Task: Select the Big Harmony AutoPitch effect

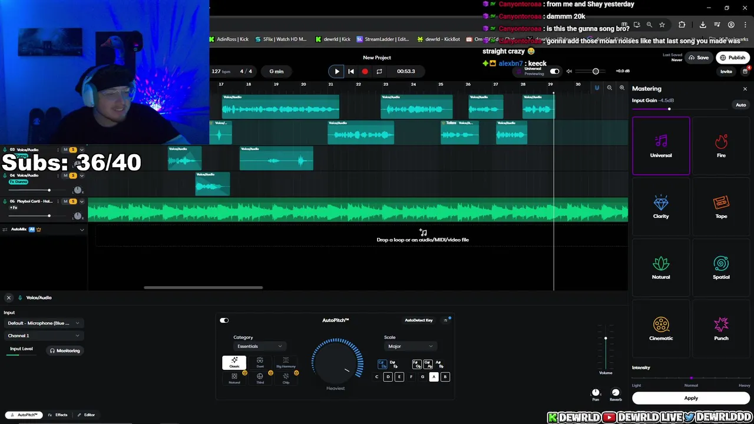Action: click(286, 362)
